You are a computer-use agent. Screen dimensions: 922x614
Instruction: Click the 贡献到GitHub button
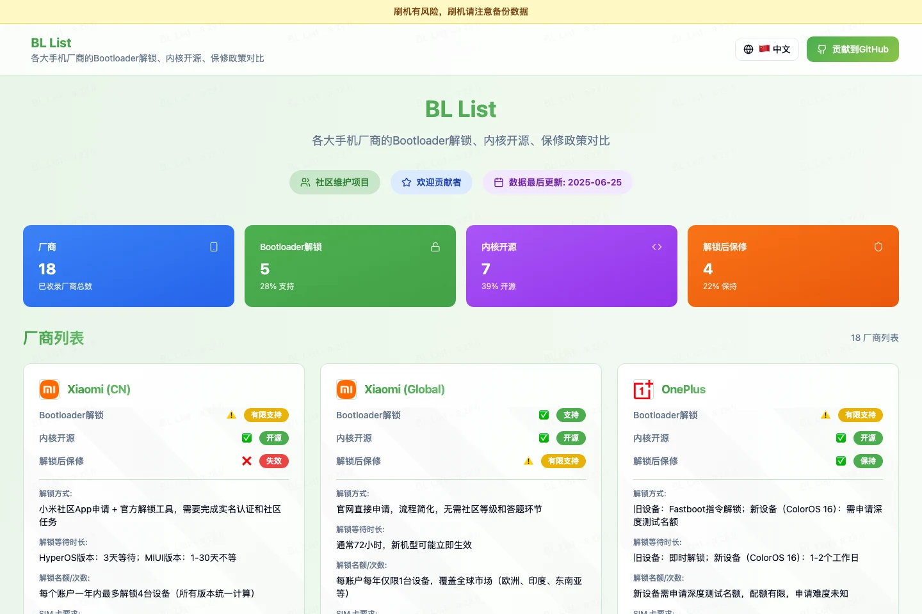click(x=853, y=49)
